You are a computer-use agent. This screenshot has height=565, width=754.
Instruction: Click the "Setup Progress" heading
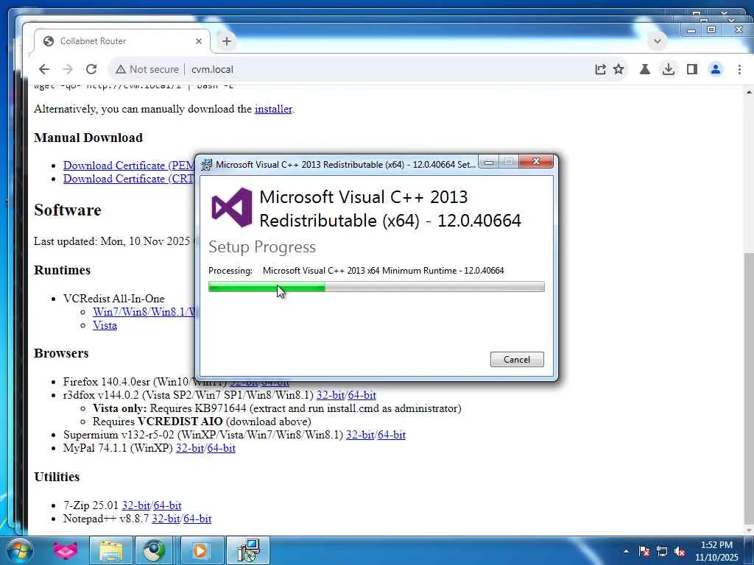point(262,247)
